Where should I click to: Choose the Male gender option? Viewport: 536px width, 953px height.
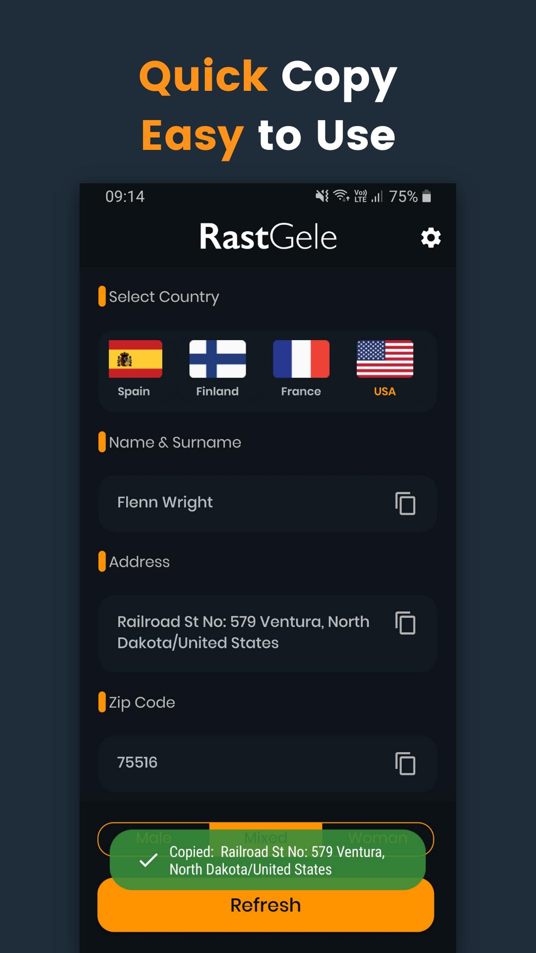(x=154, y=838)
